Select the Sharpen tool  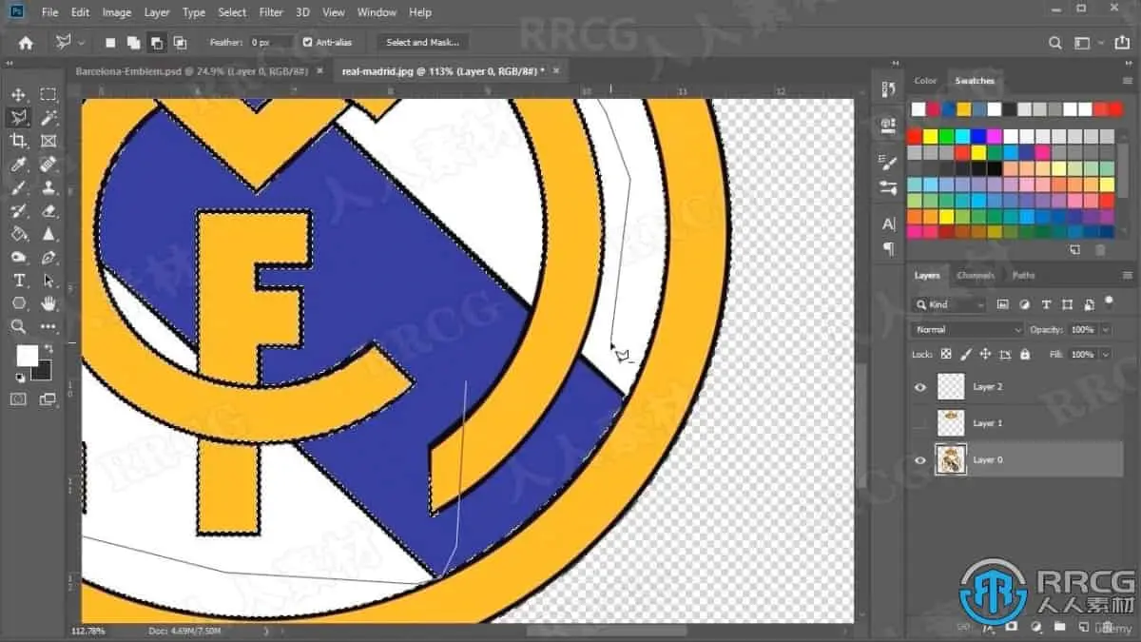[48, 234]
